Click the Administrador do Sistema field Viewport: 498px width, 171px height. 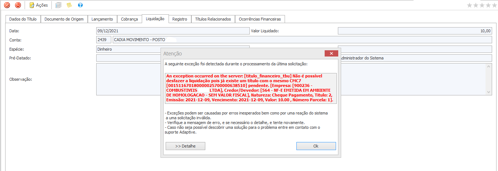(x=416, y=58)
